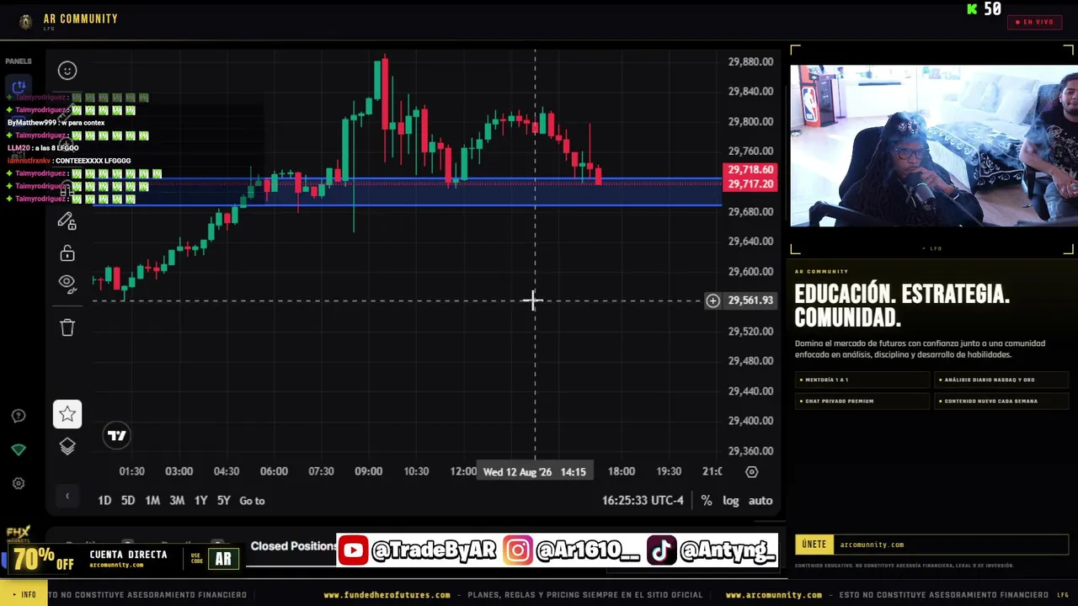
Task: Click the arcomunnity.com link beside ÚNETE
Action: tap(872, 545)
